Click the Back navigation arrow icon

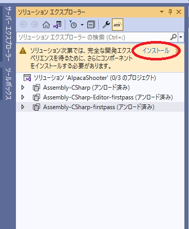(x=24, y=25)
